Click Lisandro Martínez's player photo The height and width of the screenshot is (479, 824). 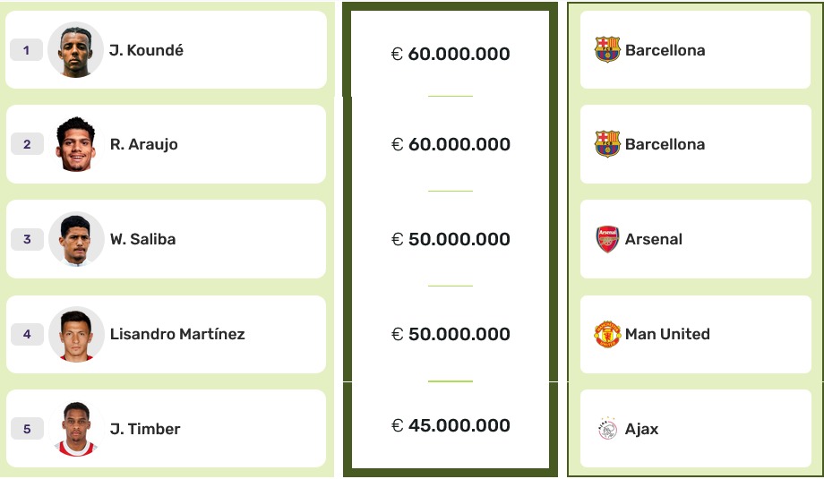[76, 334]
